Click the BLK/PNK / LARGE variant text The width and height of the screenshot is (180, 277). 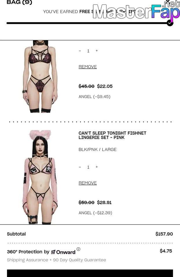[98, 150]
